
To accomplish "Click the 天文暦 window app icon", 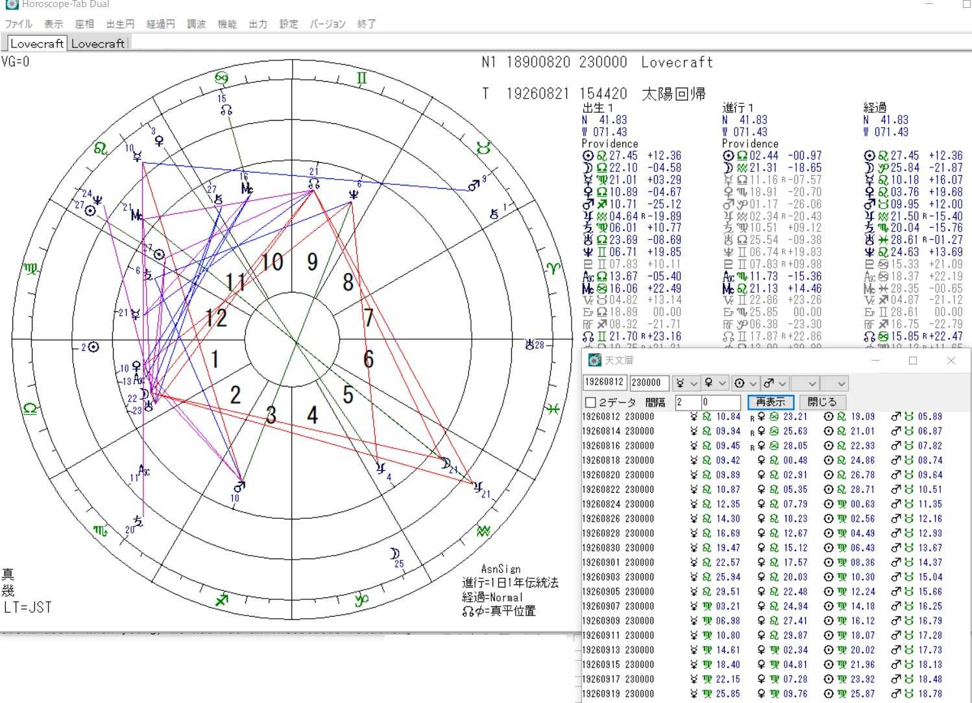I will tap(594, 360).
